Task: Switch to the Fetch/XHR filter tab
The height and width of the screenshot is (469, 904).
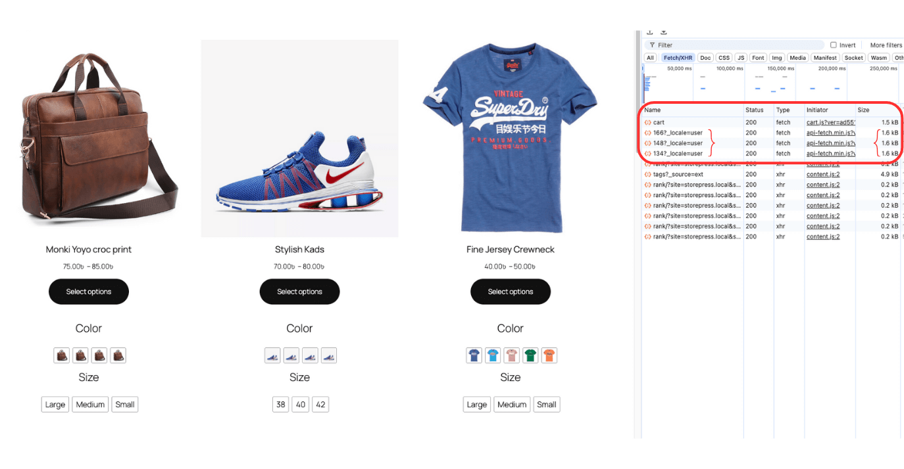Action: coord(678,58)
